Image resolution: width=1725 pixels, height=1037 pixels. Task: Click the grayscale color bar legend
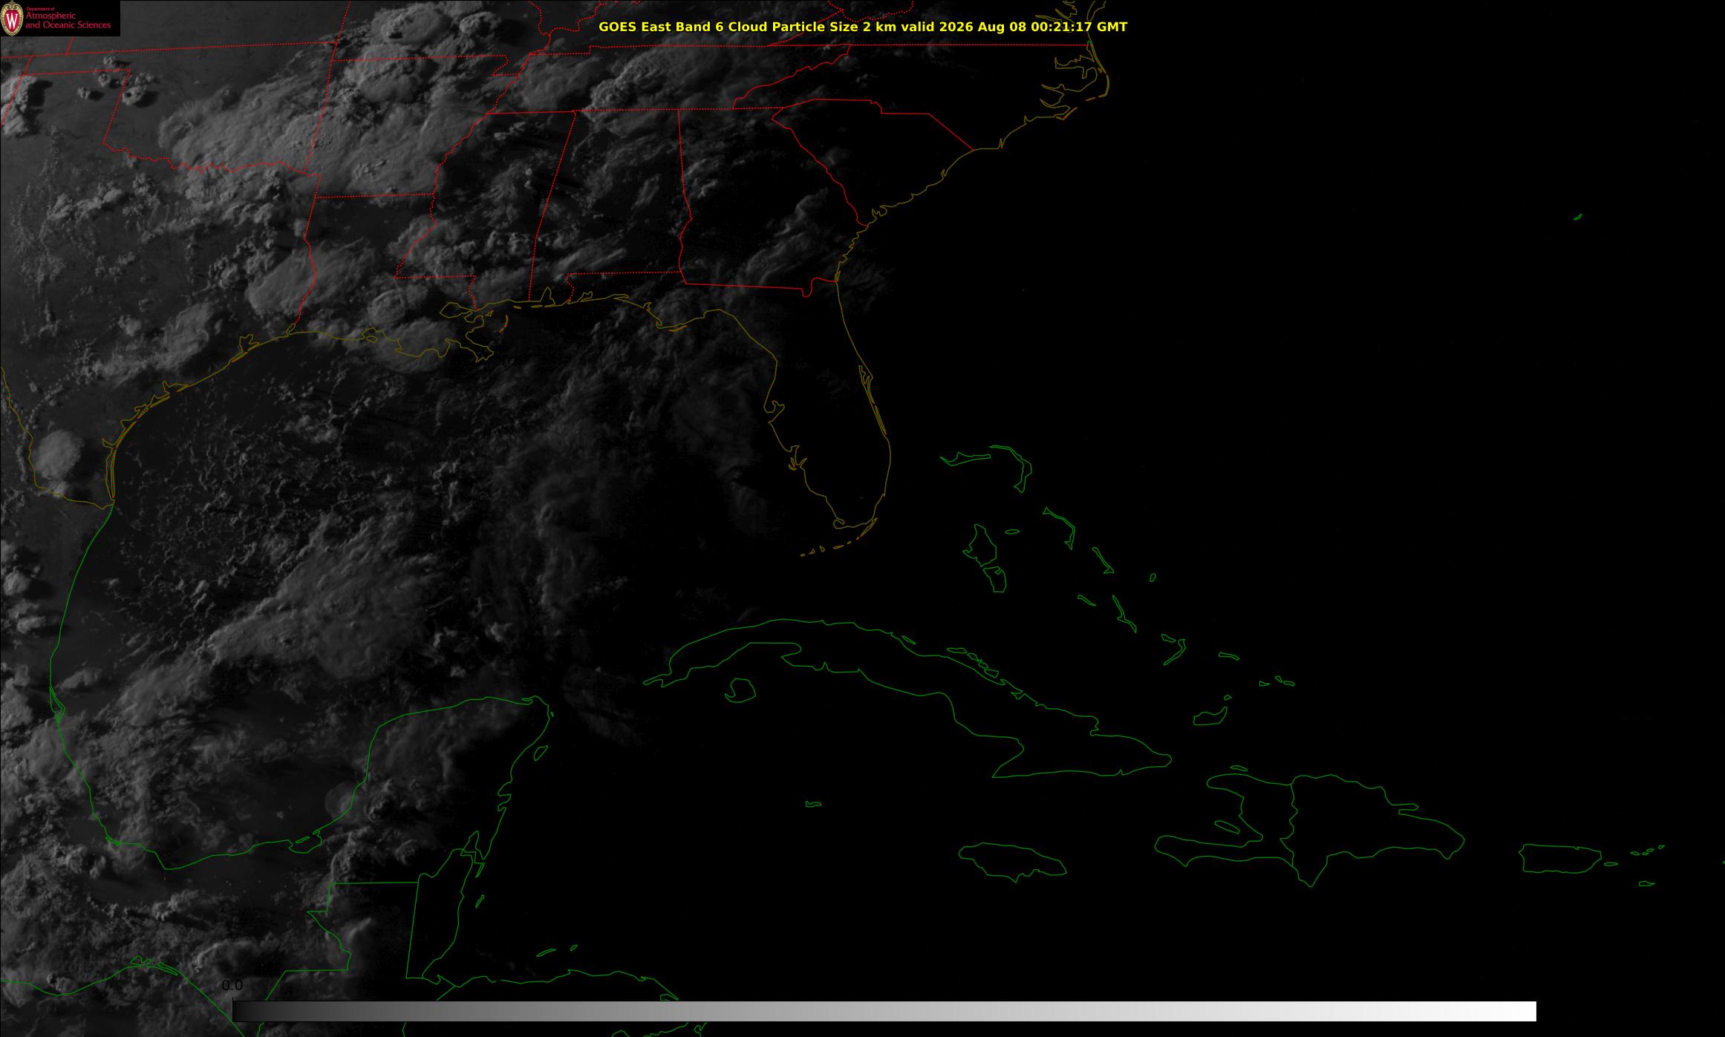pyautogui.click(x=884, y=1011)
